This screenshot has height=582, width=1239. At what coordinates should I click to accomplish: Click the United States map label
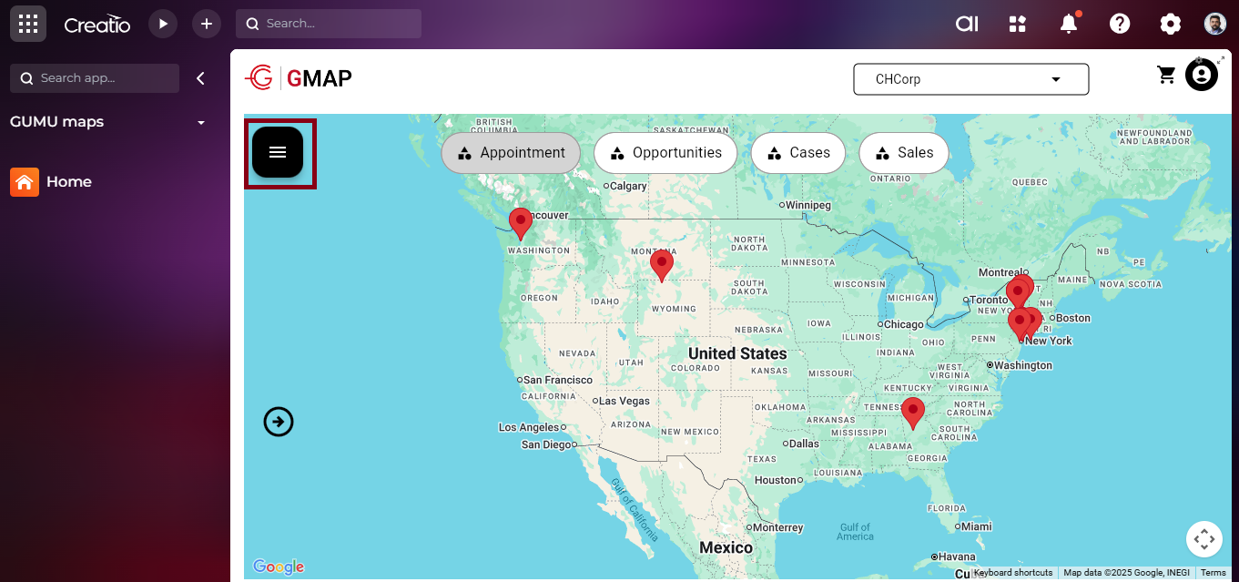[737, 353]
